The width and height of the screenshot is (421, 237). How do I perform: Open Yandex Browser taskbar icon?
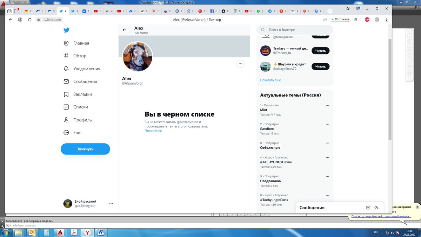click(87, 232)
